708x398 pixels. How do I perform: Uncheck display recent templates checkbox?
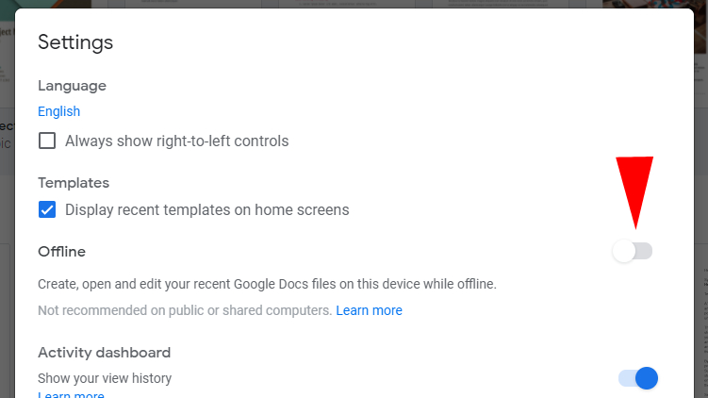[x=47, y=209]
